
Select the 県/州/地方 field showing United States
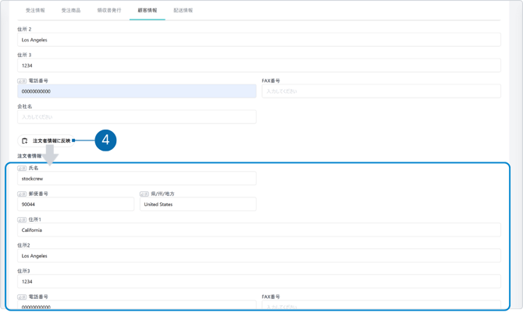[197, 205]
